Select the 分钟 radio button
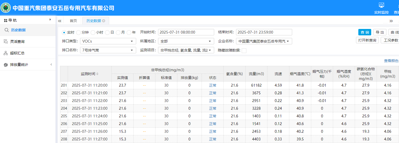 79,32
